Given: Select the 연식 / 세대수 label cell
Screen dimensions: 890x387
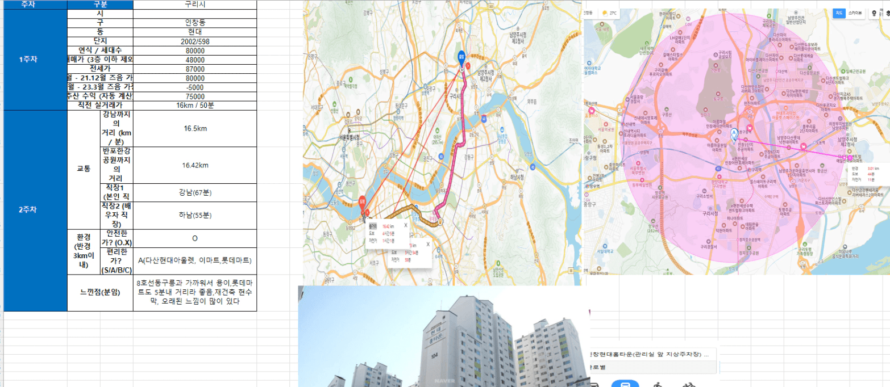Looking at the screenshot, I should pos(100,51).
